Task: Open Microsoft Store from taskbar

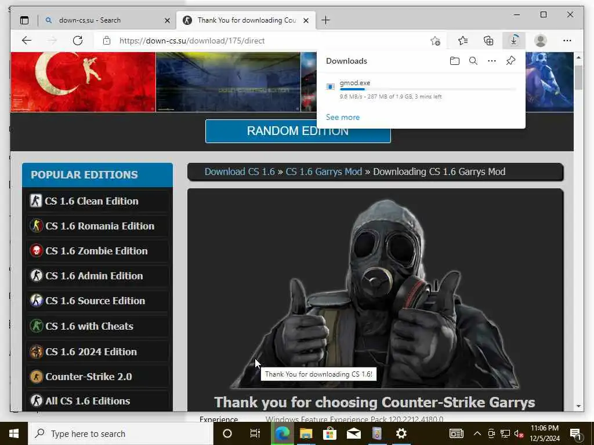Action: point(329,433)
